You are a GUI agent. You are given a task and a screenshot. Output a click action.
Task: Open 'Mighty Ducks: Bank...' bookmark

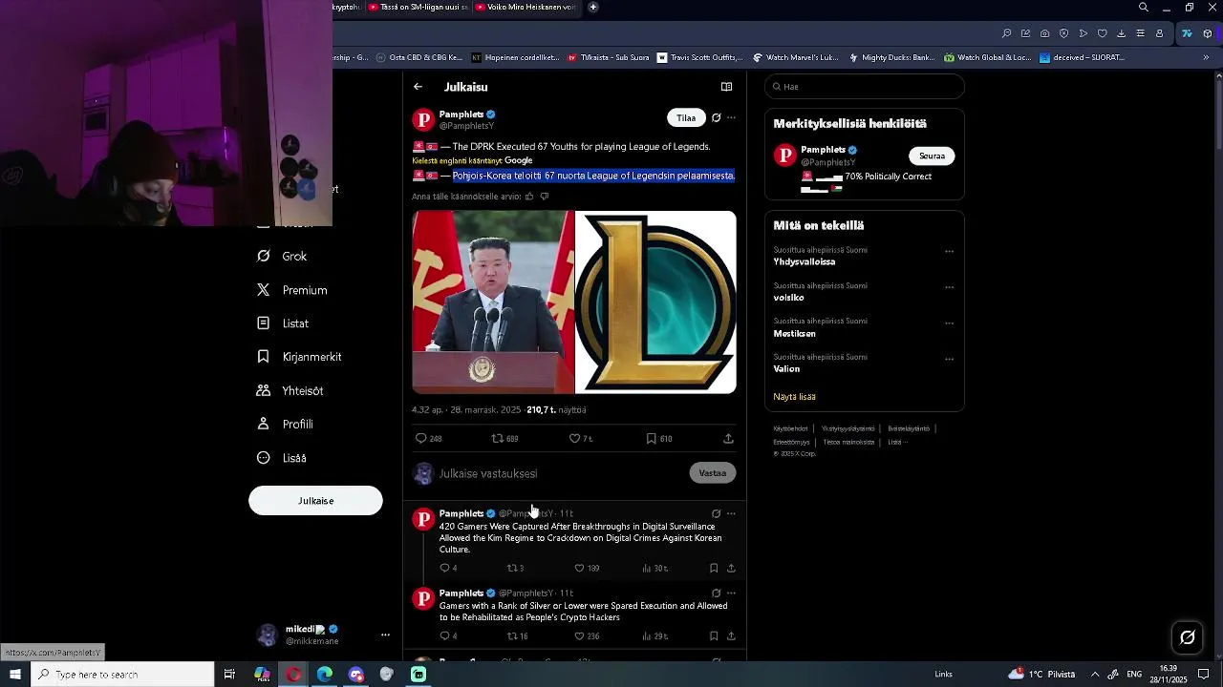tap(891, 57)
